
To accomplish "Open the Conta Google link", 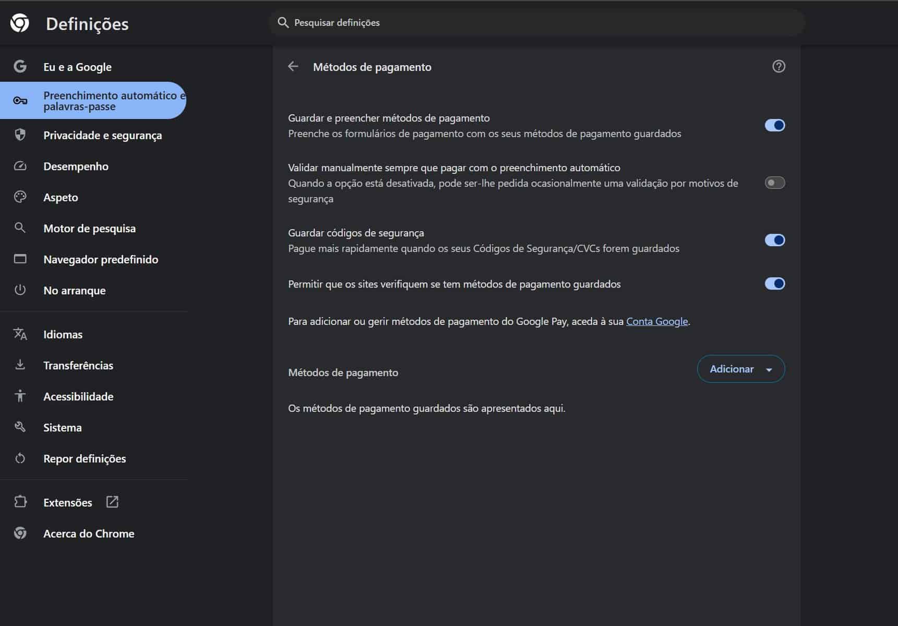I will point(657,321).
